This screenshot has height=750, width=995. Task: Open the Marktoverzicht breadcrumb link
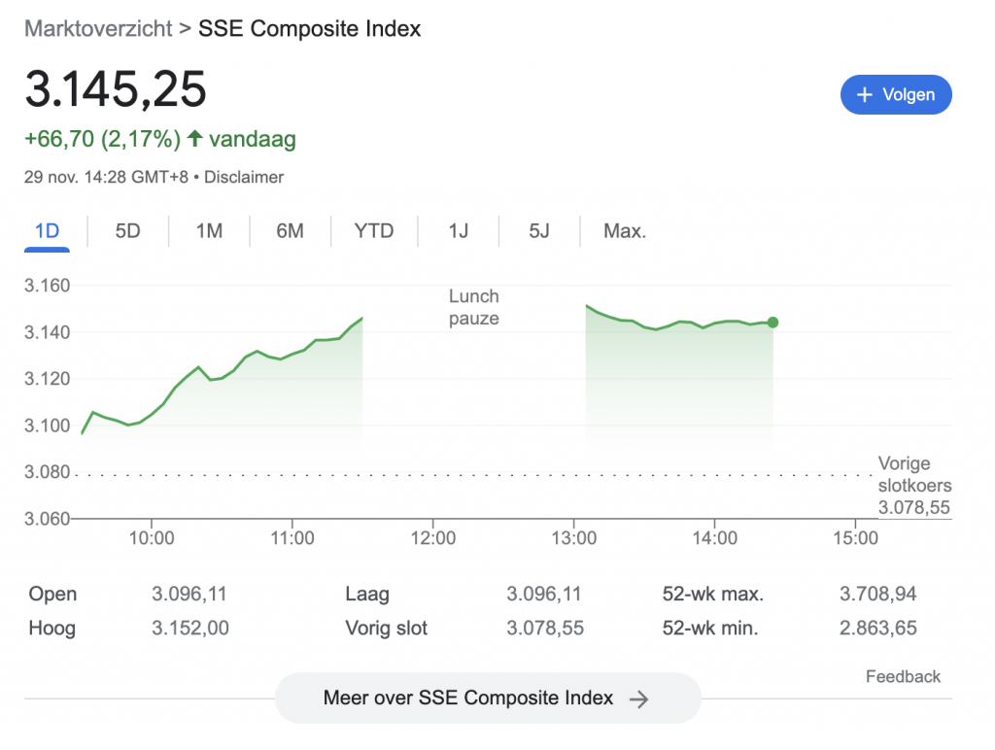[x=97, y=28]
